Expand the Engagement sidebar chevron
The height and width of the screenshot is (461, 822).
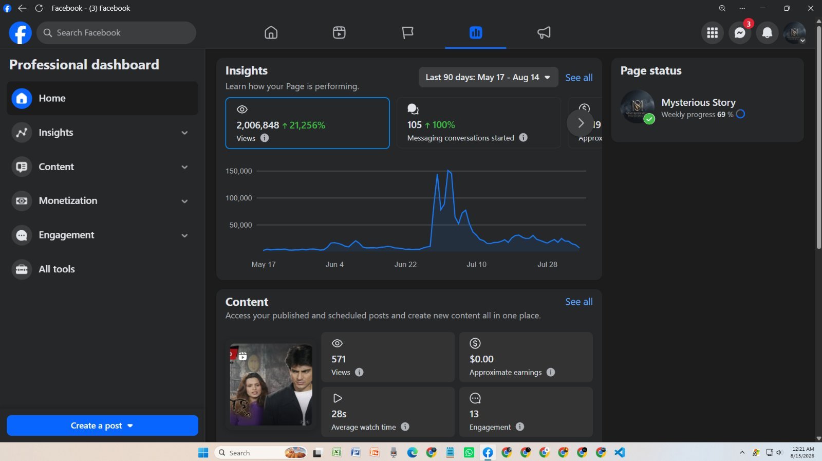pyautogui.click(x=184, y=235)
